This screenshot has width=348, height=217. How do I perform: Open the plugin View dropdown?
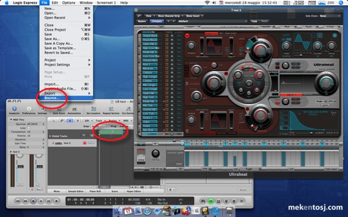(x=150, y=16)
